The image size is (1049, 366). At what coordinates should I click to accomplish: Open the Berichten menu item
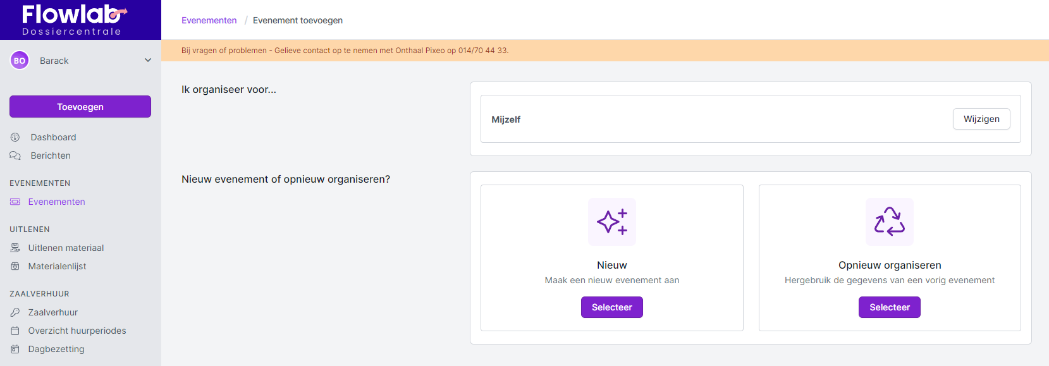click(51, 156)
